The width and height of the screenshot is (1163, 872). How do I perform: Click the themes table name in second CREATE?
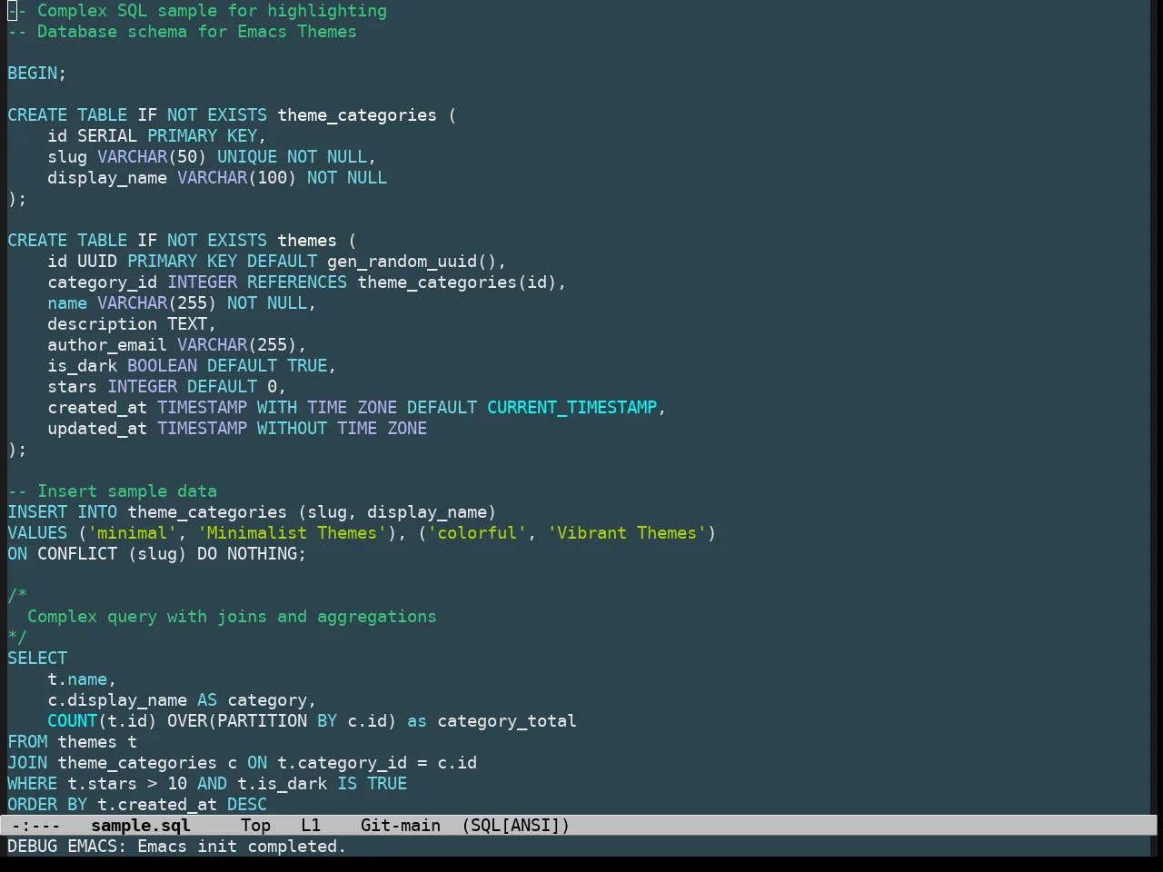tap(307, 241)
